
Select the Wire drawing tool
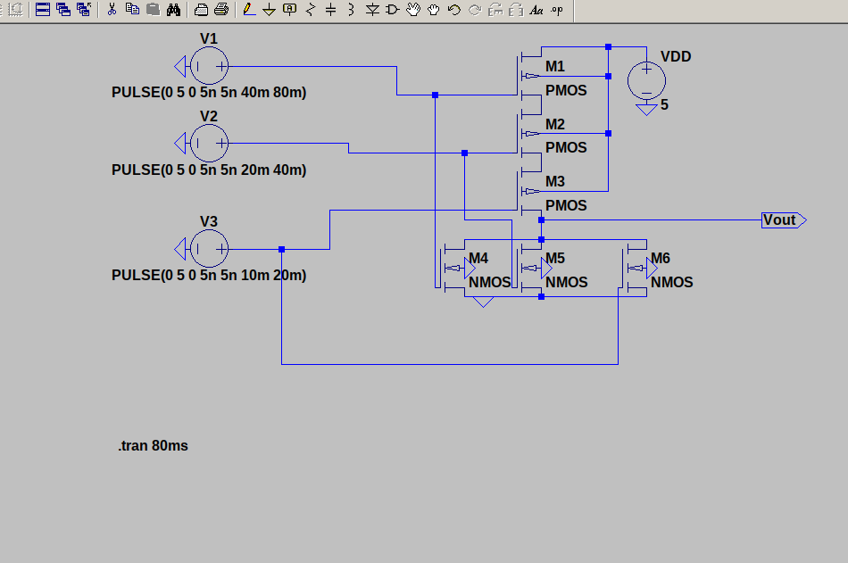point(248,11)
